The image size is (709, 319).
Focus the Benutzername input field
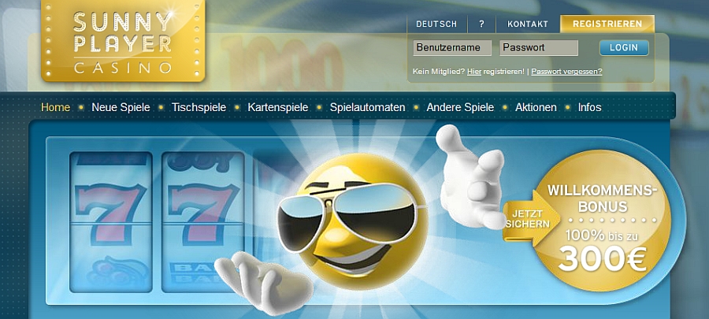pyautogui.click(x=452, y=47)
